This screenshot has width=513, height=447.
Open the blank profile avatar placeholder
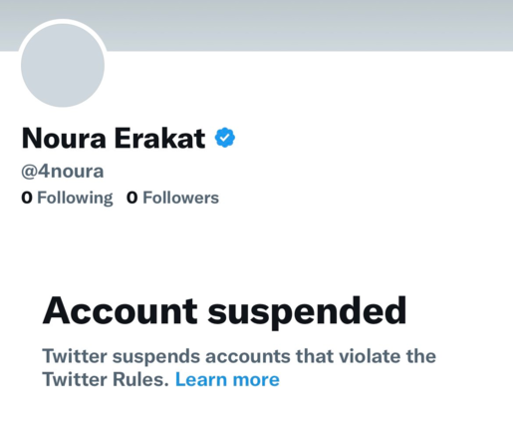pyautogui.click(x=63, y=65)
